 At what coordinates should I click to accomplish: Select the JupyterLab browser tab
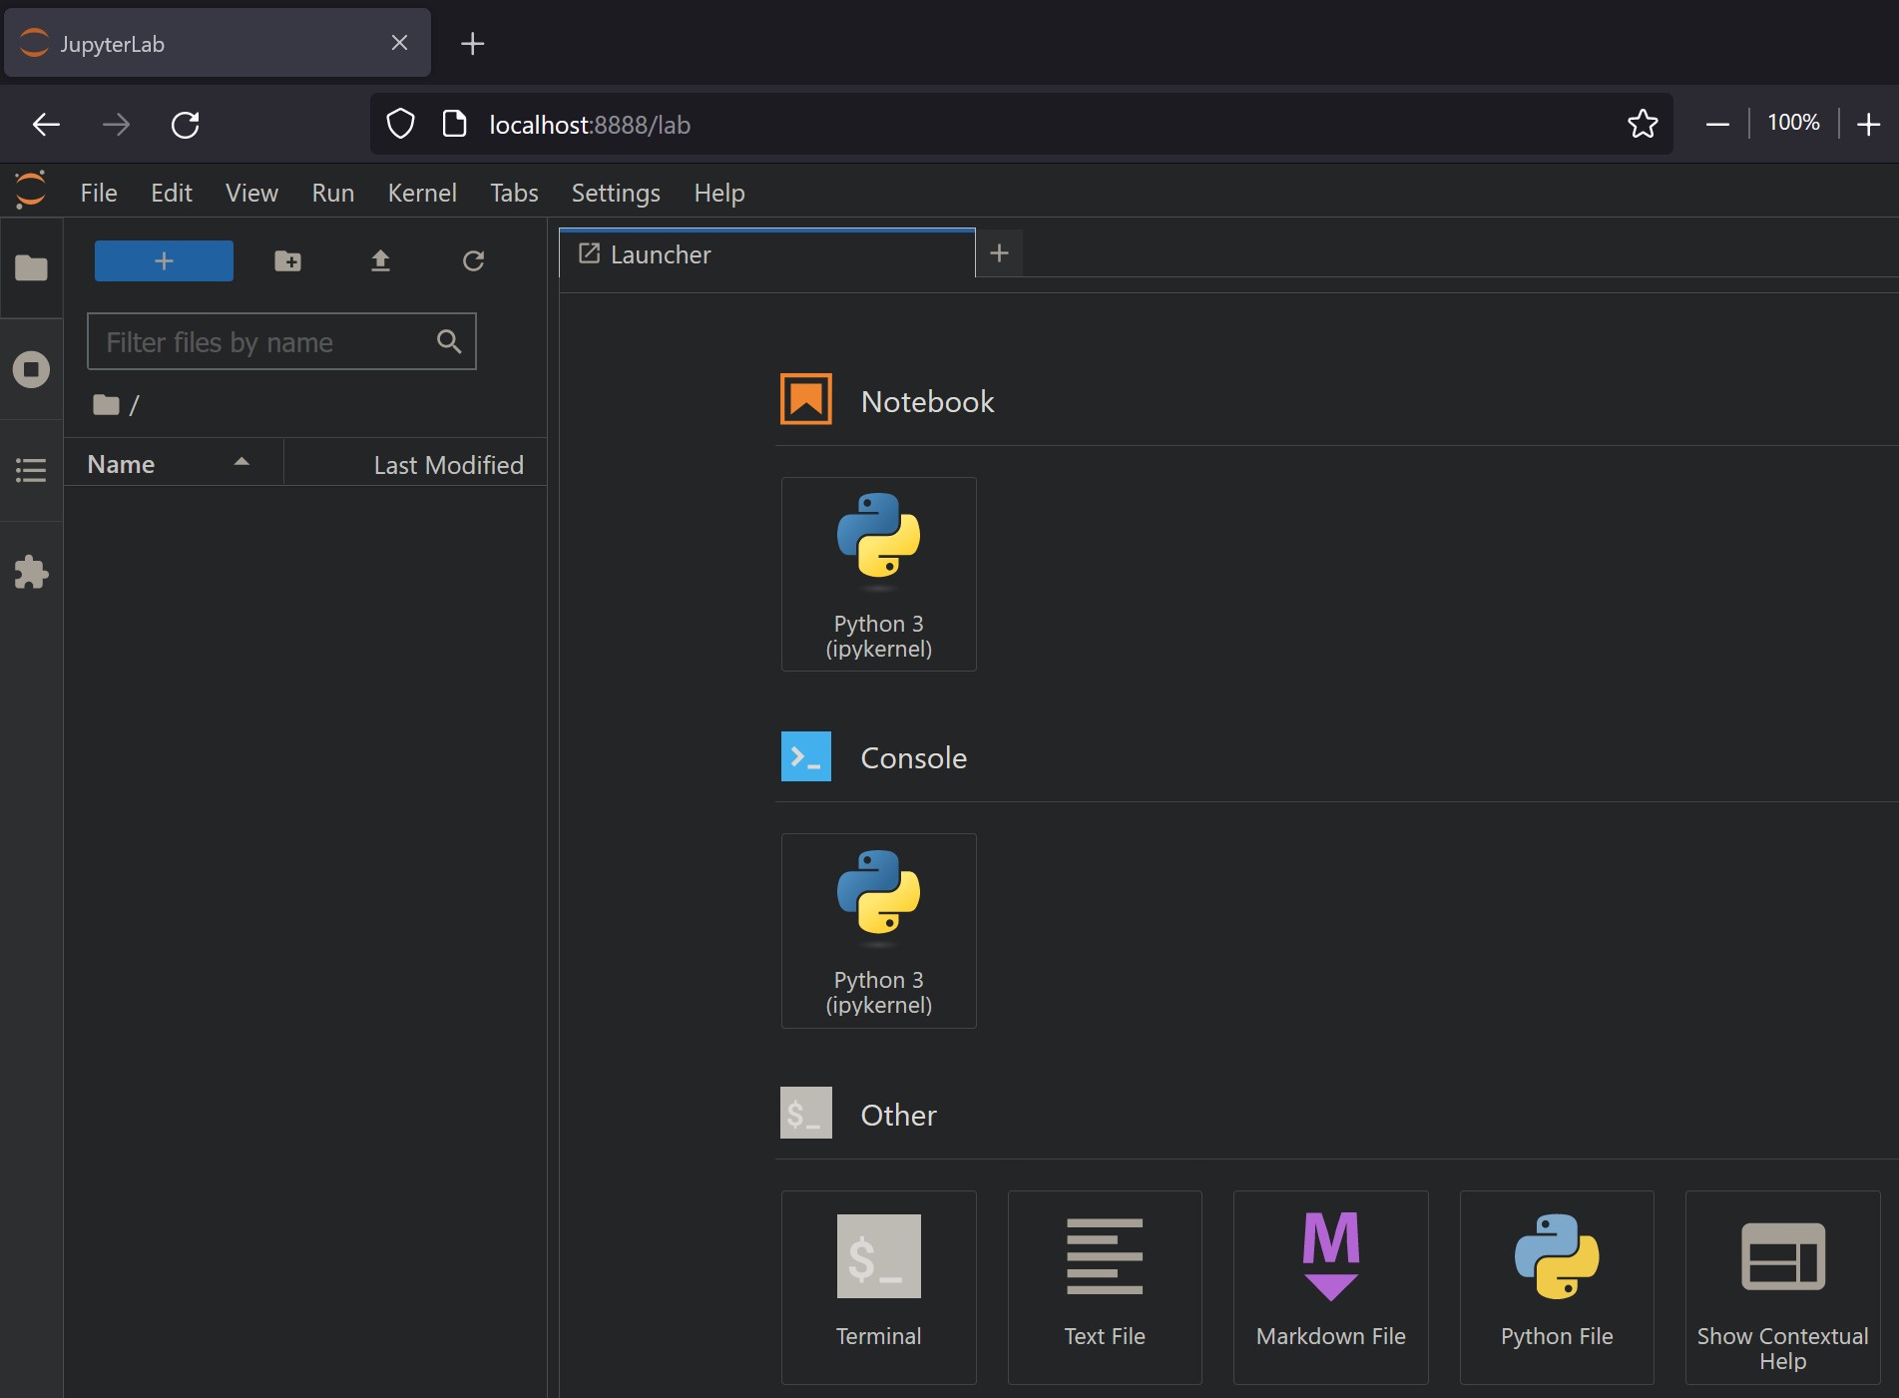point(218,43)
